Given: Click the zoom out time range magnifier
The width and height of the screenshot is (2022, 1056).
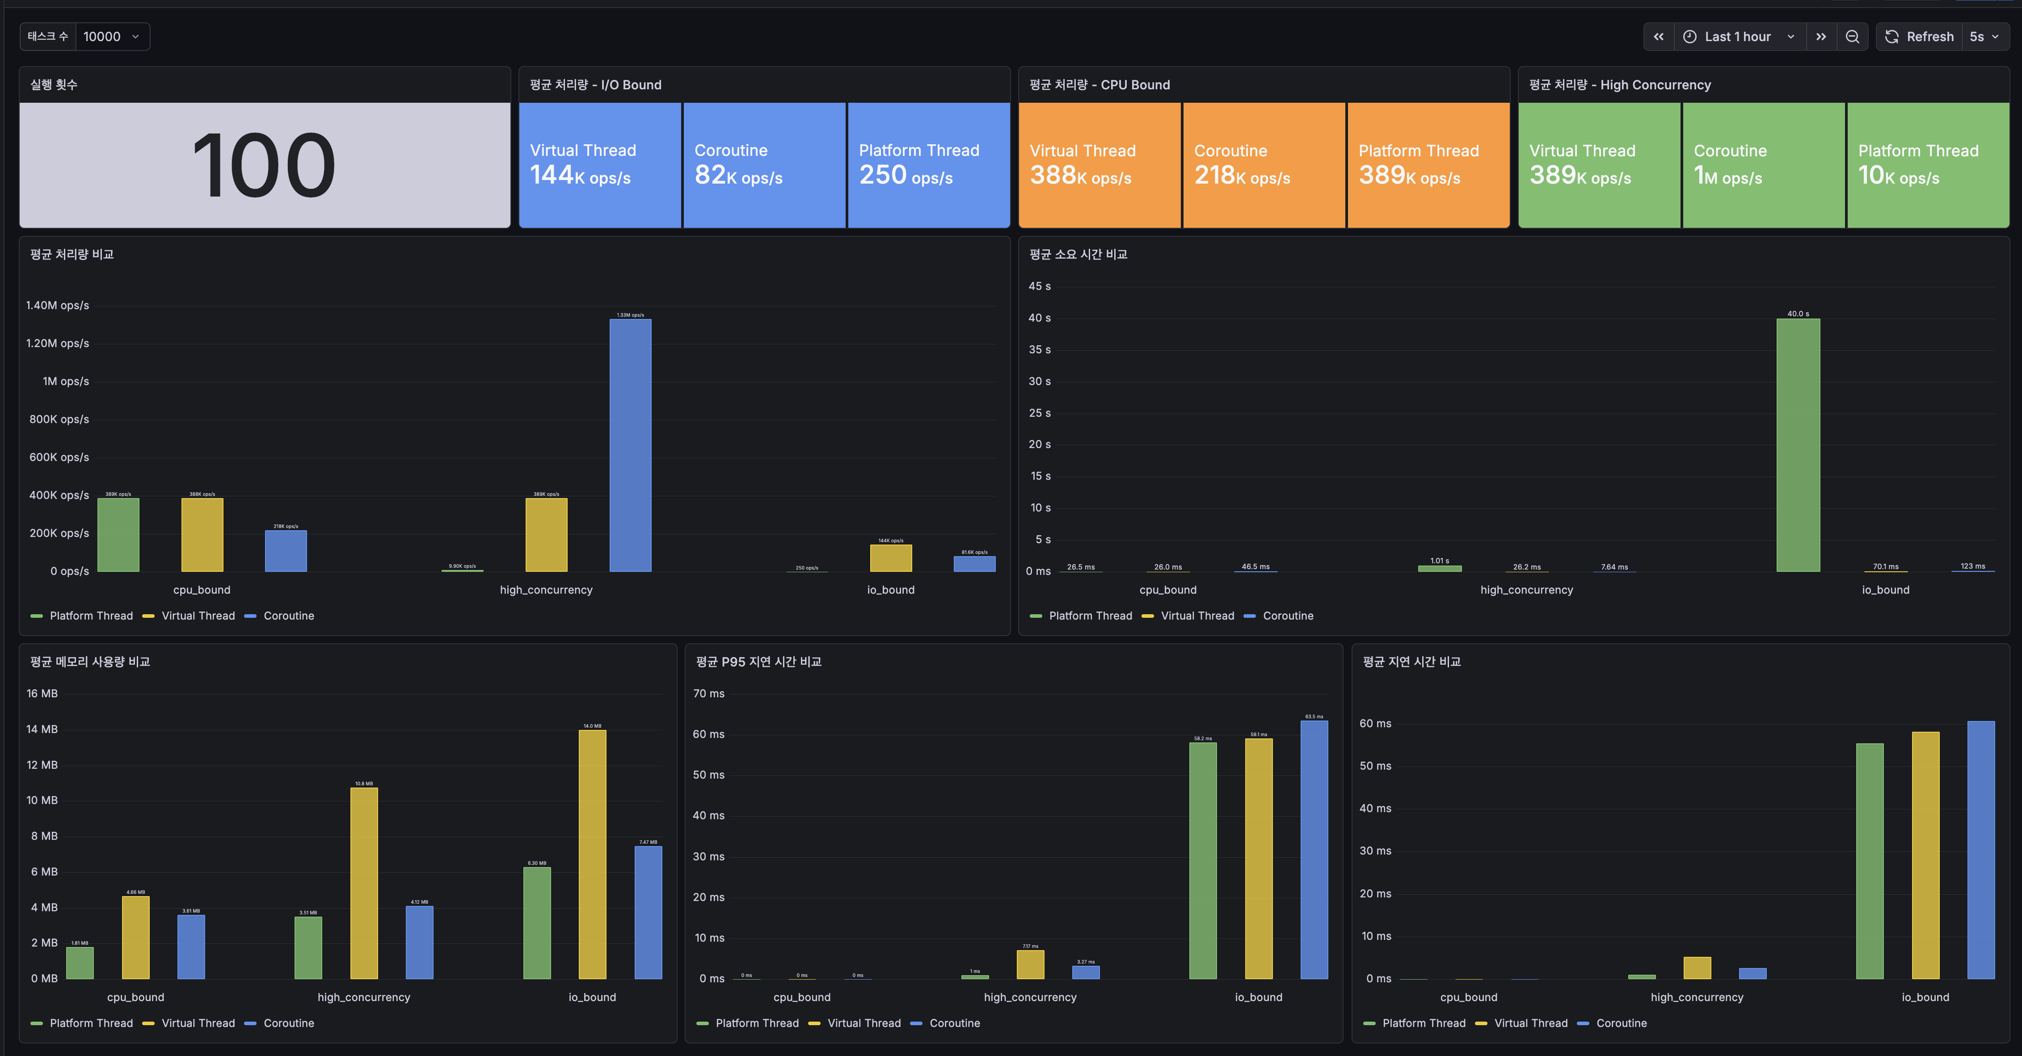Looking at the screenshot, I should click(x=1853, y=37).
